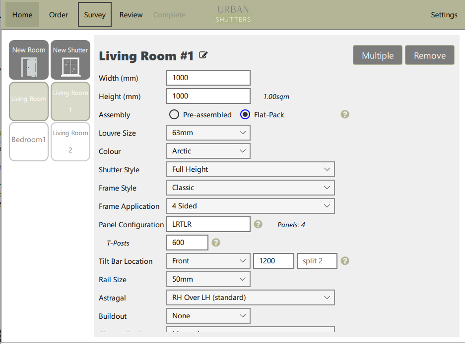The height and width of the screenshot is (344, 465).
Task: Switch to the Review tab
Action: click(x=131, y=14)
